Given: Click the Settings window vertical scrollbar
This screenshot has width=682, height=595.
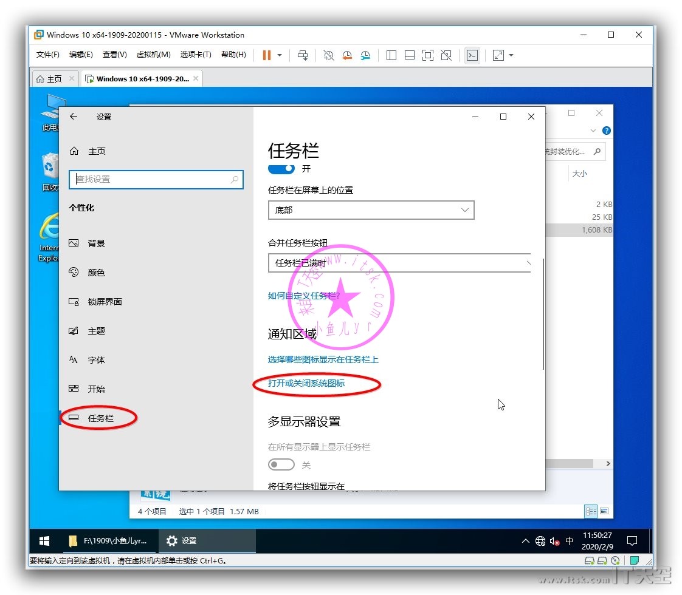Looking at the screenshot, I should click(543, 314).
